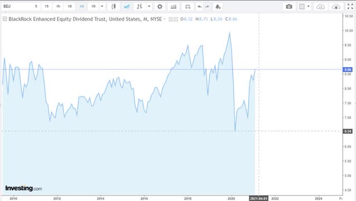Click the layout square selector

[x=301, y=7]
